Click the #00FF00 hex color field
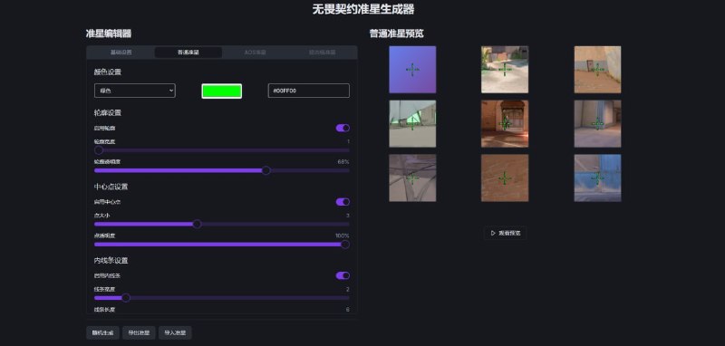This screenshot has height=346, width=725. click(308, 91)
